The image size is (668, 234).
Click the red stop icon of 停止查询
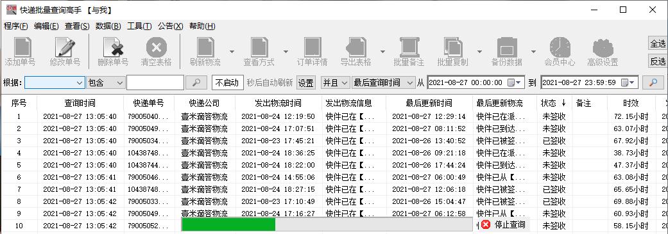(x=486, y=224)
